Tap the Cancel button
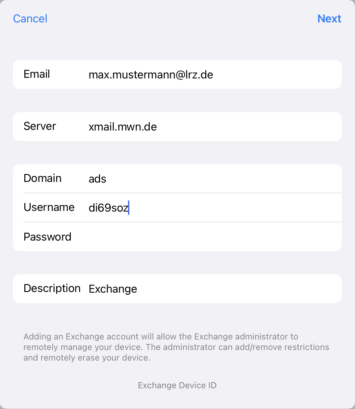355x409 pixels. [x=30, y=19]
